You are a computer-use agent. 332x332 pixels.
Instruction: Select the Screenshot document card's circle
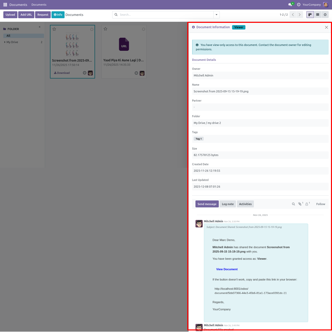point(92,30)
